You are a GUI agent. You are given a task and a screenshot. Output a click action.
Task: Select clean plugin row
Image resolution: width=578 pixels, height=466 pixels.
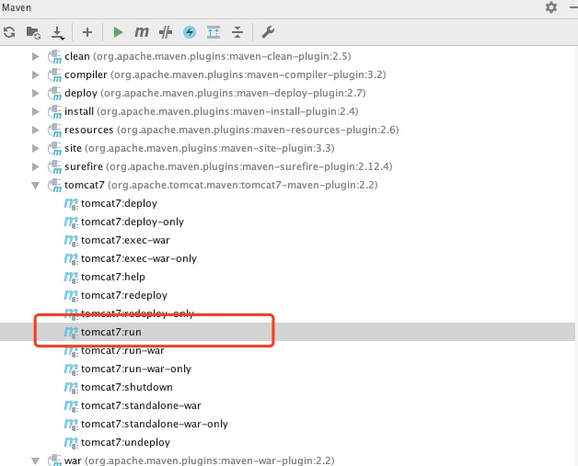pyautogui.click(x=199, y=56)
